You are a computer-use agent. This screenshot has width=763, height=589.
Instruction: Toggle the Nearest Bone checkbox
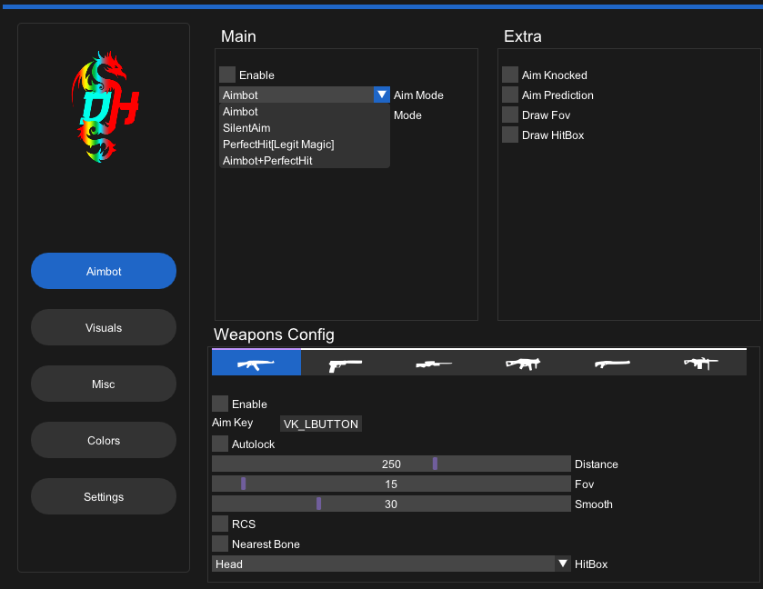point(220,544)
